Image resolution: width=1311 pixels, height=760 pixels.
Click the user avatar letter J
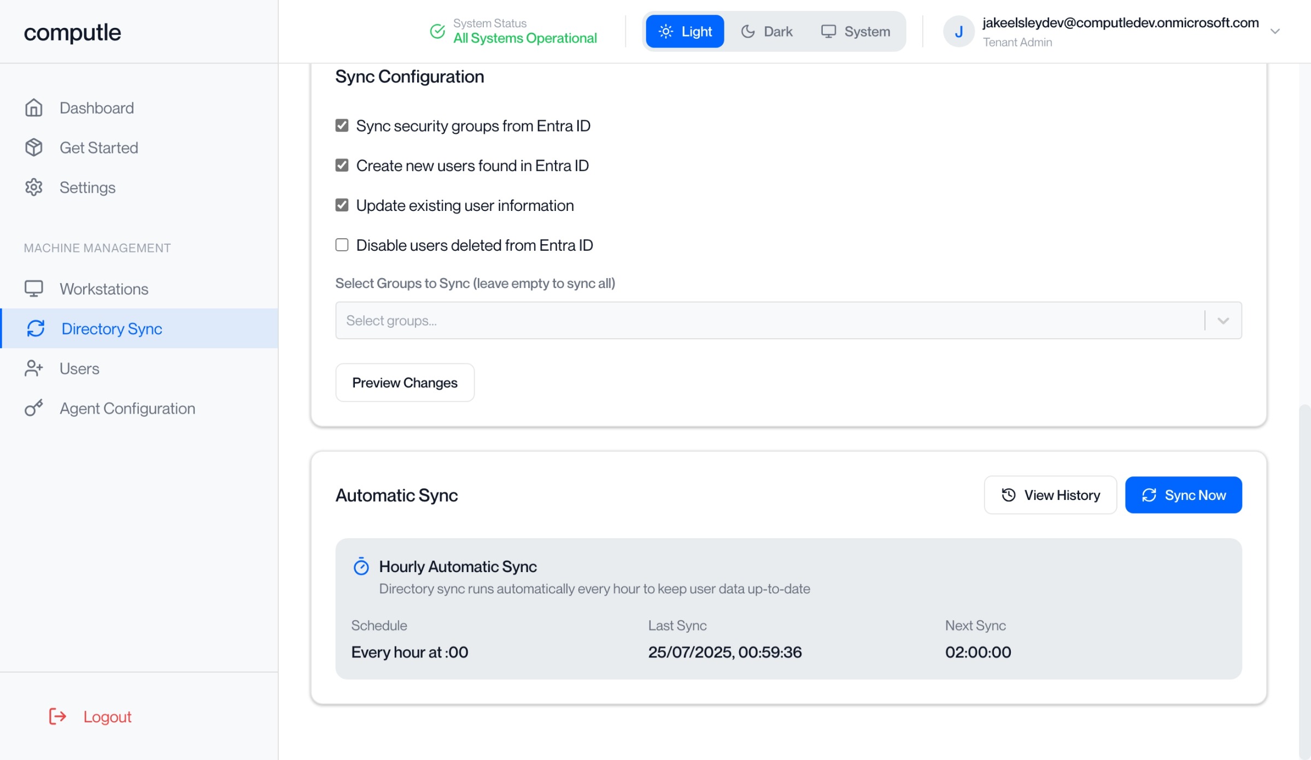(958, 32)
